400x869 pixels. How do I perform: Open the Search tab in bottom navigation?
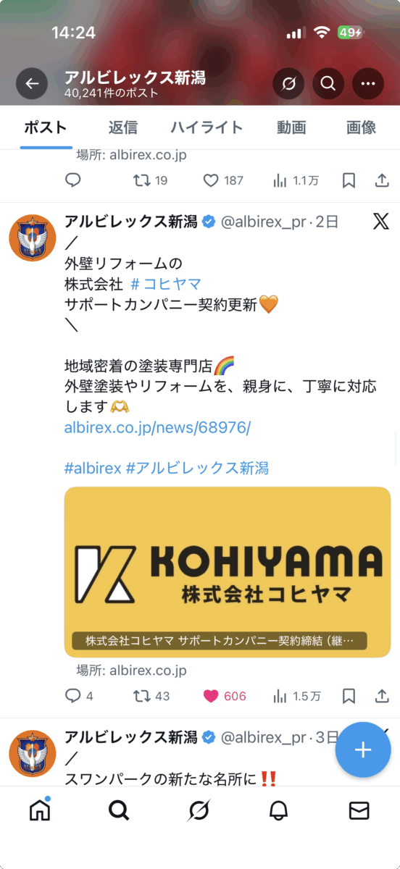pos(119,810)
